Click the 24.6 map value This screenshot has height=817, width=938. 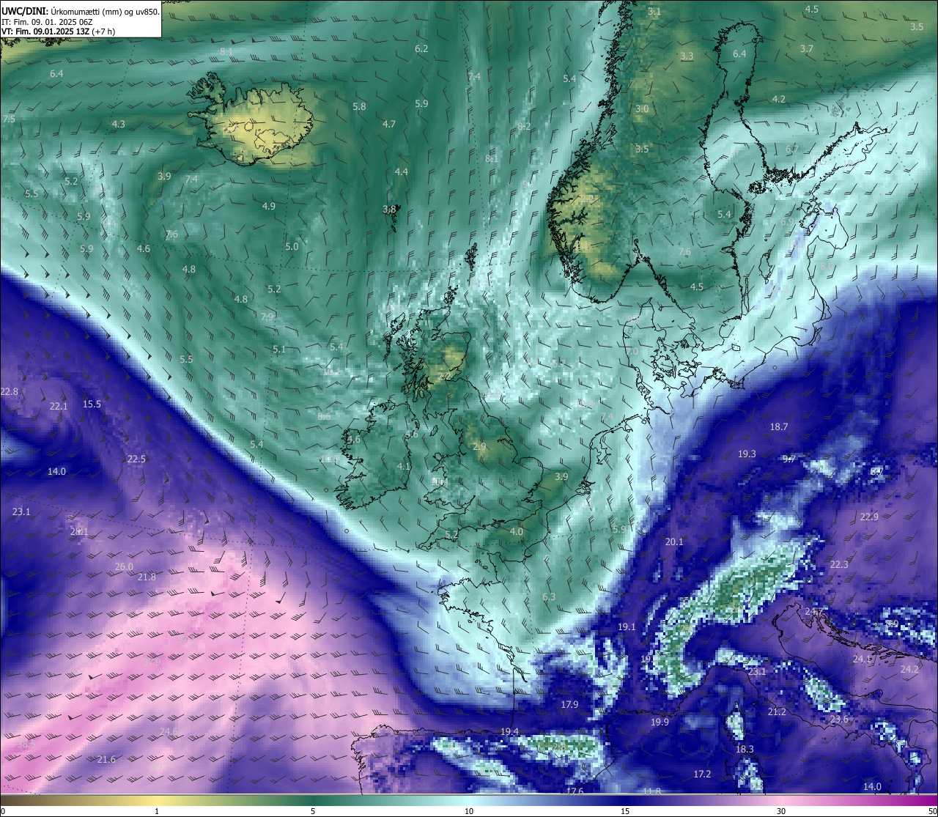click(x=169, y=732)
